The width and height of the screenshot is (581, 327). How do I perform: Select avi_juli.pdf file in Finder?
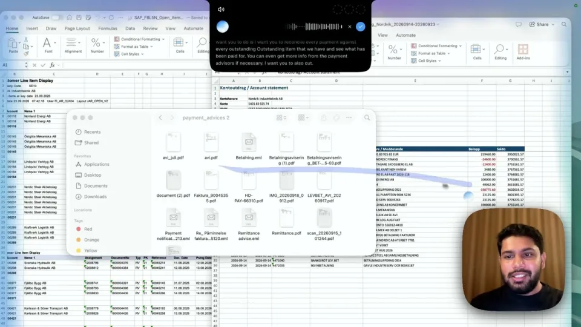173,147
